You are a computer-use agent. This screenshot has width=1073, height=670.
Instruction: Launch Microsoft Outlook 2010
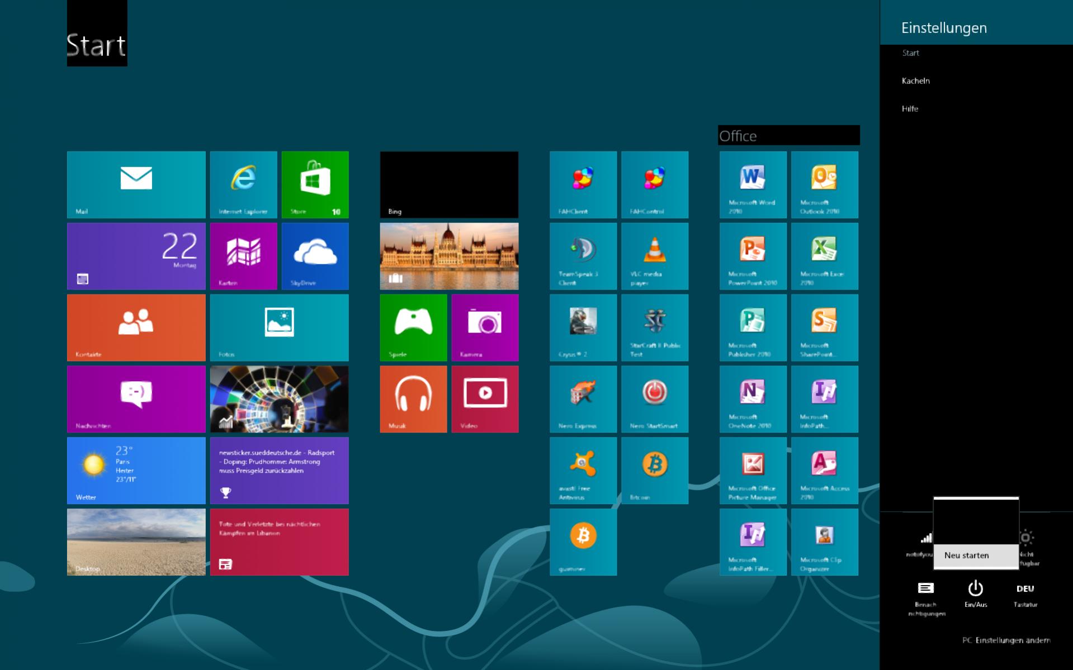(825, 184)
